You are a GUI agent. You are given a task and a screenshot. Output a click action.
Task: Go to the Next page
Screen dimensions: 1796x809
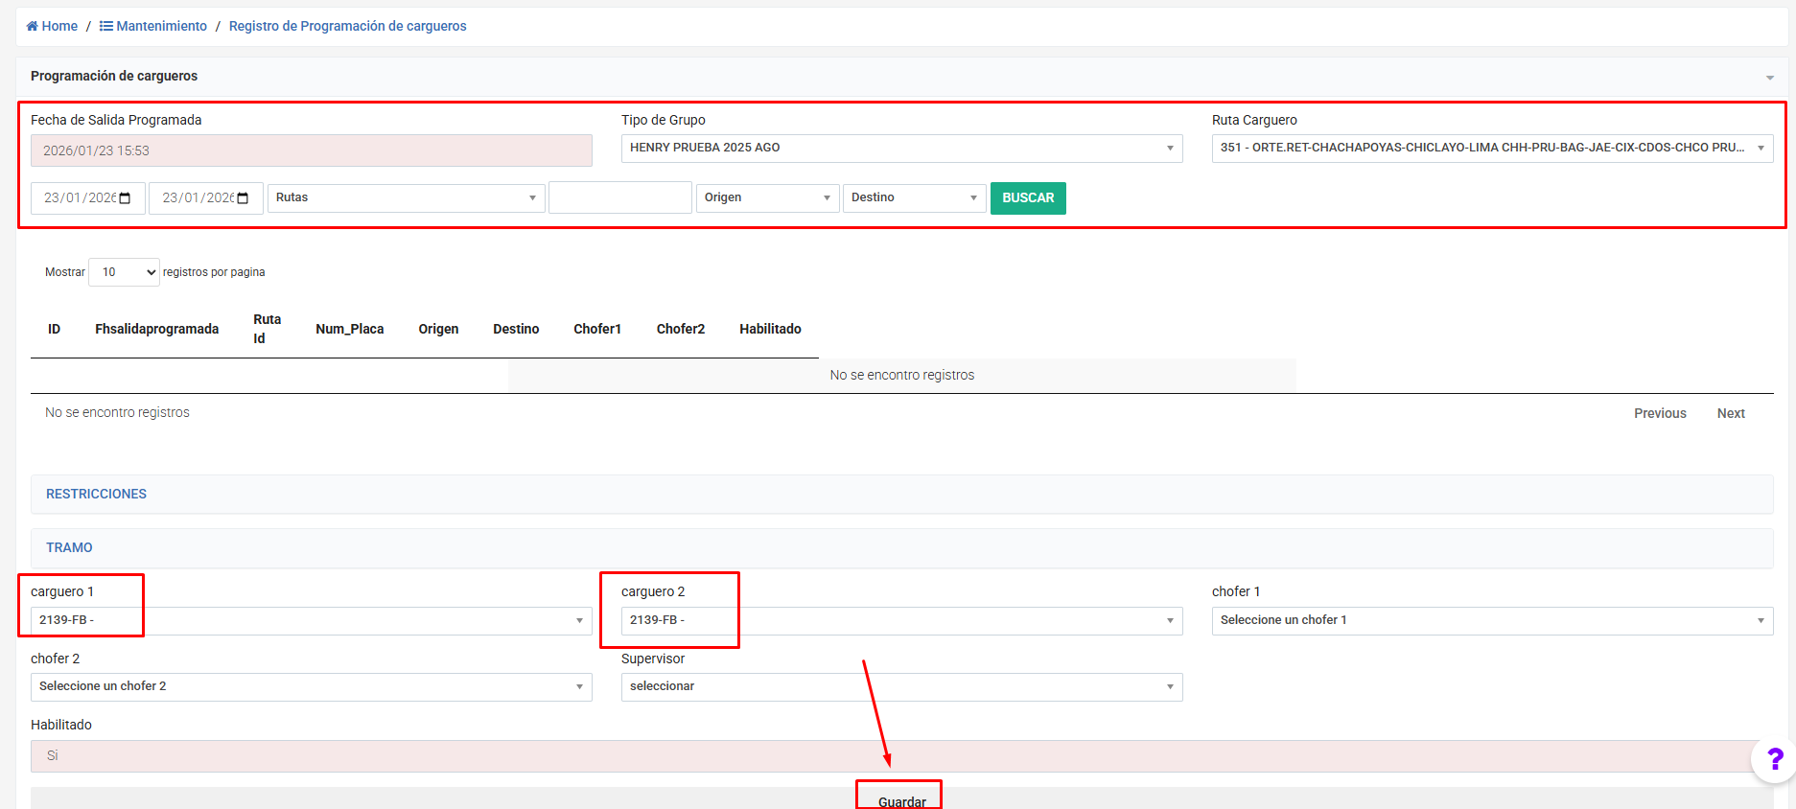[x=1730, y=413]
